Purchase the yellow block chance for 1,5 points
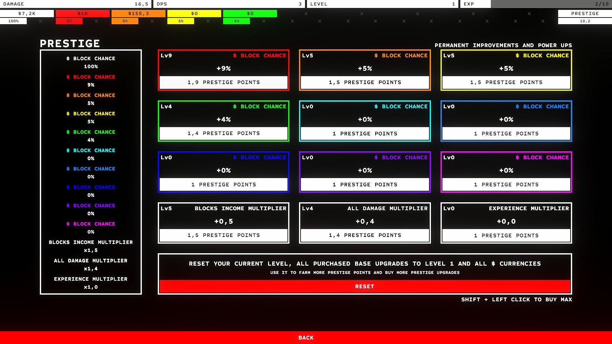Image resolution: width=612 pixels, height=344 pixels. click(x=506, y=82)
